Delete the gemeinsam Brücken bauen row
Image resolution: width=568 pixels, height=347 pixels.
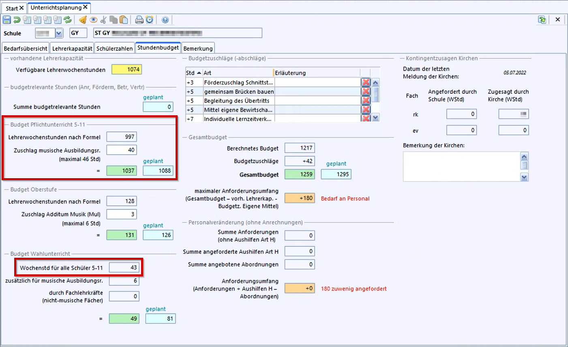pyautogui.click(x=366, y=92)
